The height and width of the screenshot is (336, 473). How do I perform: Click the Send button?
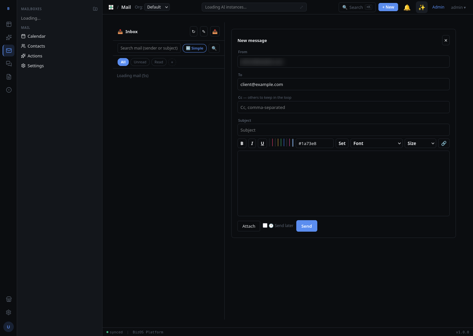point(307,226)
